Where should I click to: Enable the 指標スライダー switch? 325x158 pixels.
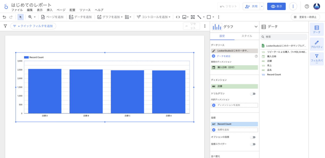coord(253,144)
